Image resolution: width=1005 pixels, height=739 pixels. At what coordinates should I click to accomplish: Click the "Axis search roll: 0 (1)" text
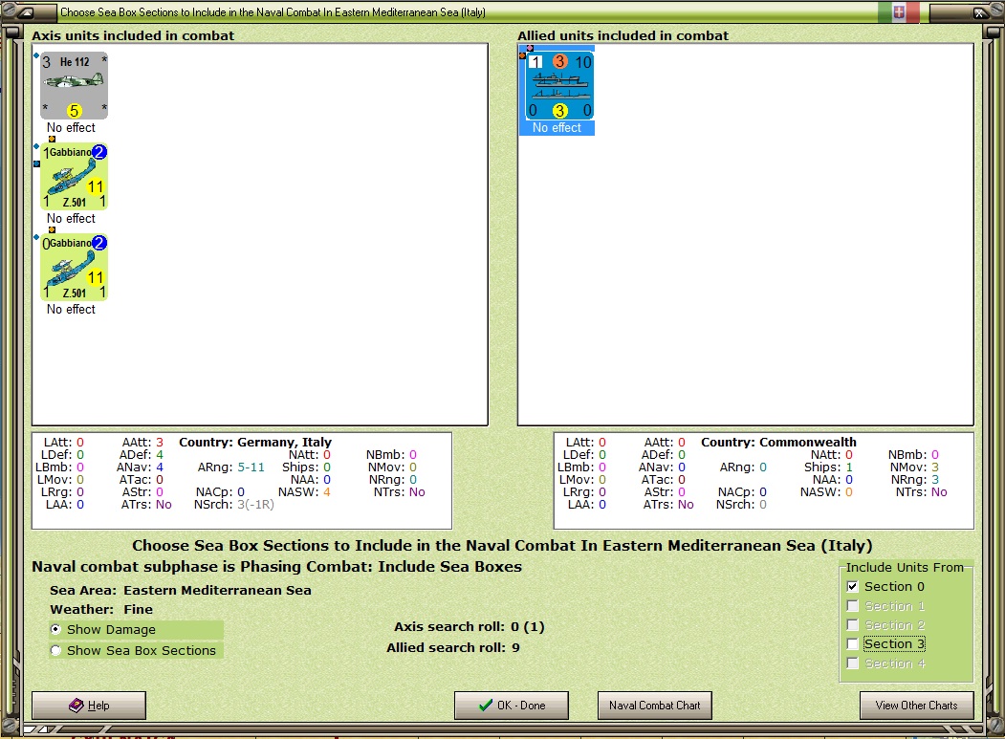pyautogui.click(x=470, y=627)
